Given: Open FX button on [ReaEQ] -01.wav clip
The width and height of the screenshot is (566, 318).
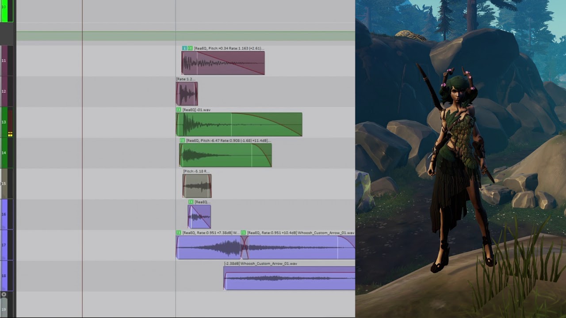Looking at the screenshot, I should point(179,110).
